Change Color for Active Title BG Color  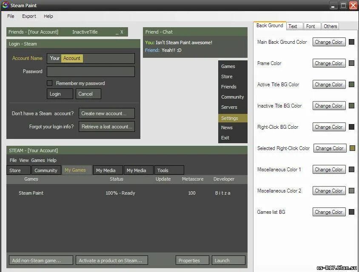pyautogui.click(x=329, y=85)
